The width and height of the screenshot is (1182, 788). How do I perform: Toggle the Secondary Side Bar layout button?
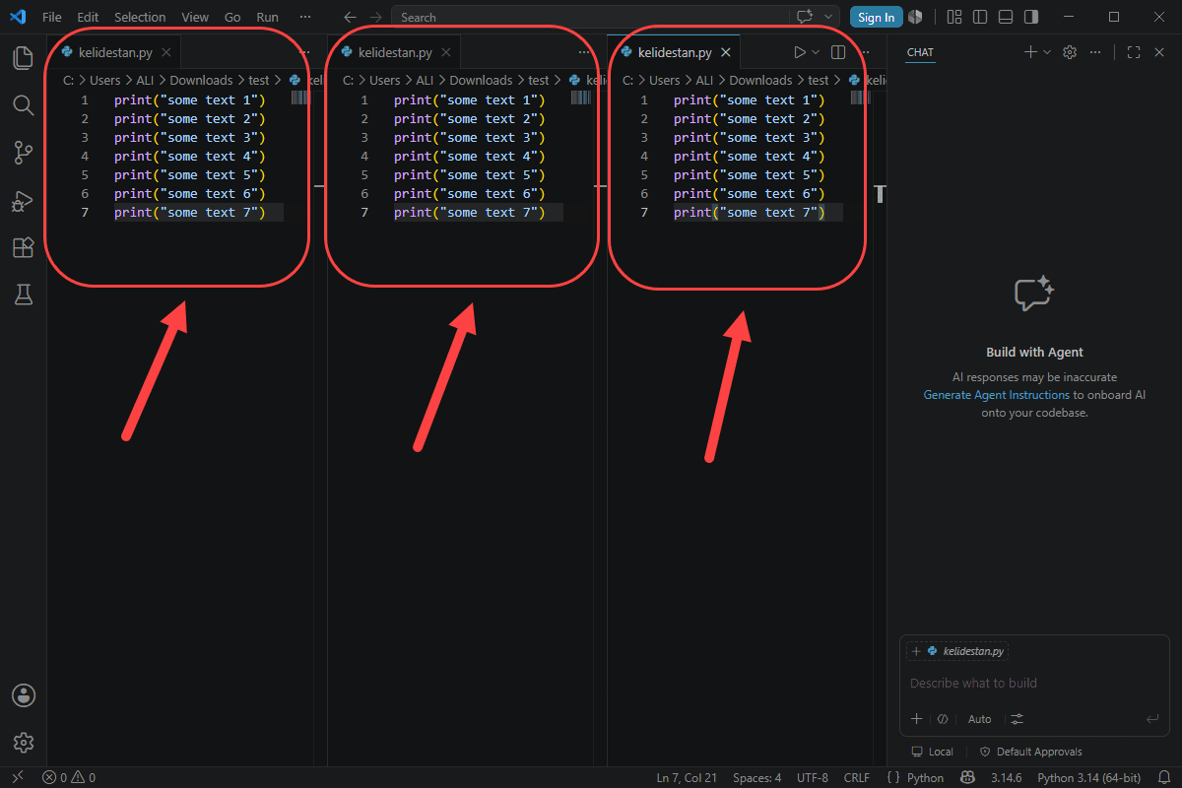(1030, 17)
